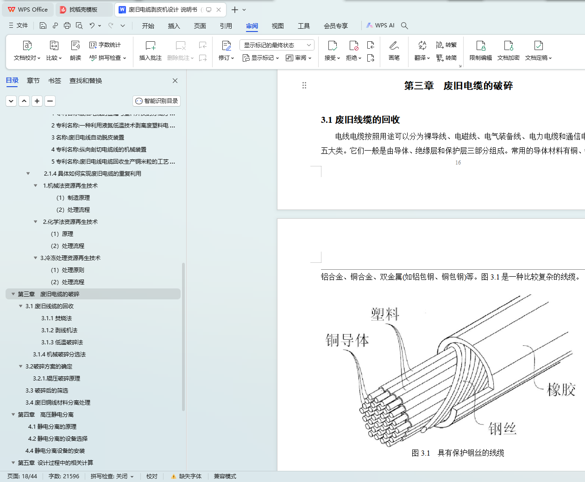This screenshot has height=482, width=585.
Task: Switch to the 找稻壳模板 window tab
Action: pos(84,9)
